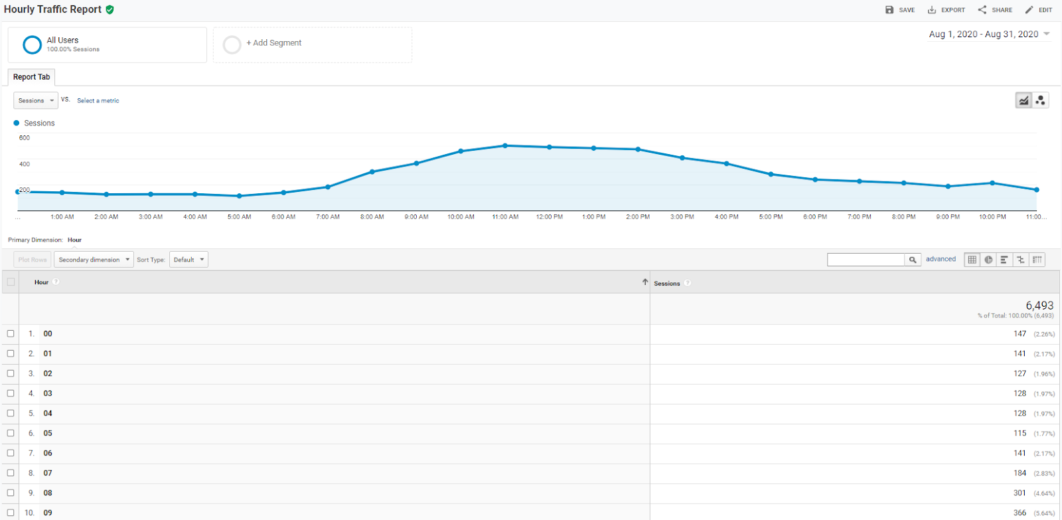The image size is (1062, 520).
Task: Check the row for hour 03
Action: click(11, 393)
